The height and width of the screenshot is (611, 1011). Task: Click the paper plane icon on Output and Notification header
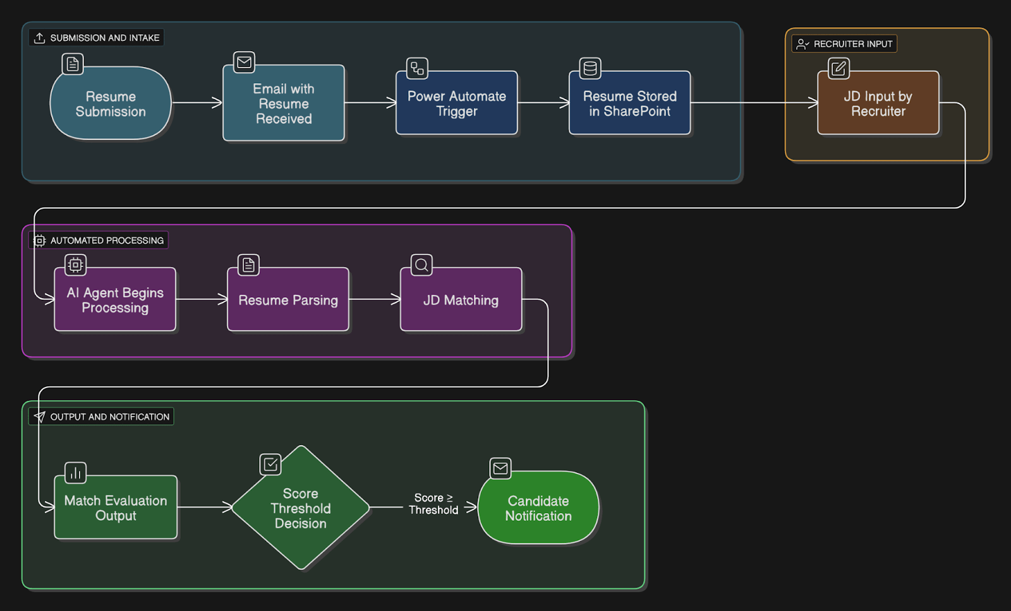click(x=40, y=416)
